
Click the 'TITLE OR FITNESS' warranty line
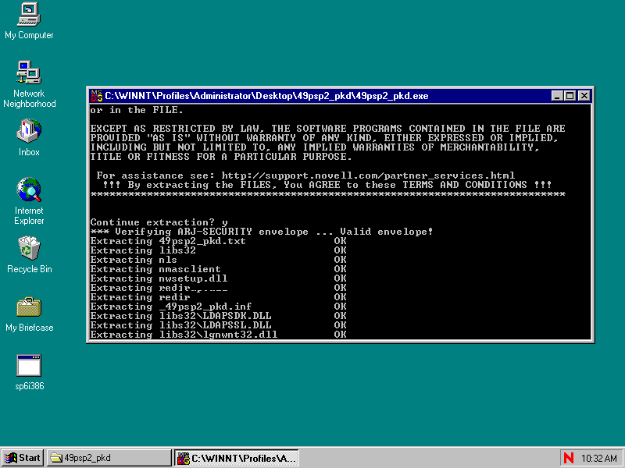point(221,157)
